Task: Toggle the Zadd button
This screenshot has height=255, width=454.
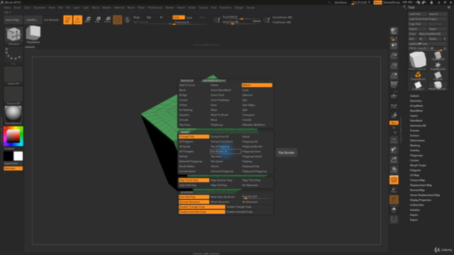Action: [x=178, y=17]
